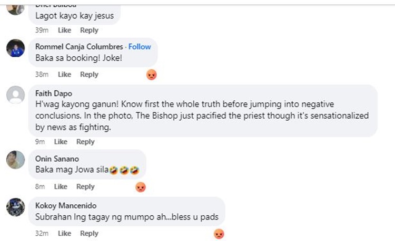
Task: Reply to the 'Lagot kayo kay jesus' comment
Action: [x=89, y=30]
